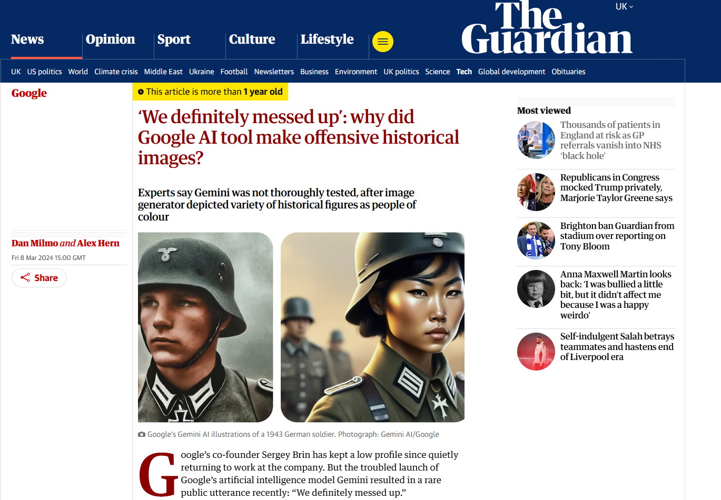Open the Trump and Greene story thumbnail
721x500 pixels.
coord(536,192)
